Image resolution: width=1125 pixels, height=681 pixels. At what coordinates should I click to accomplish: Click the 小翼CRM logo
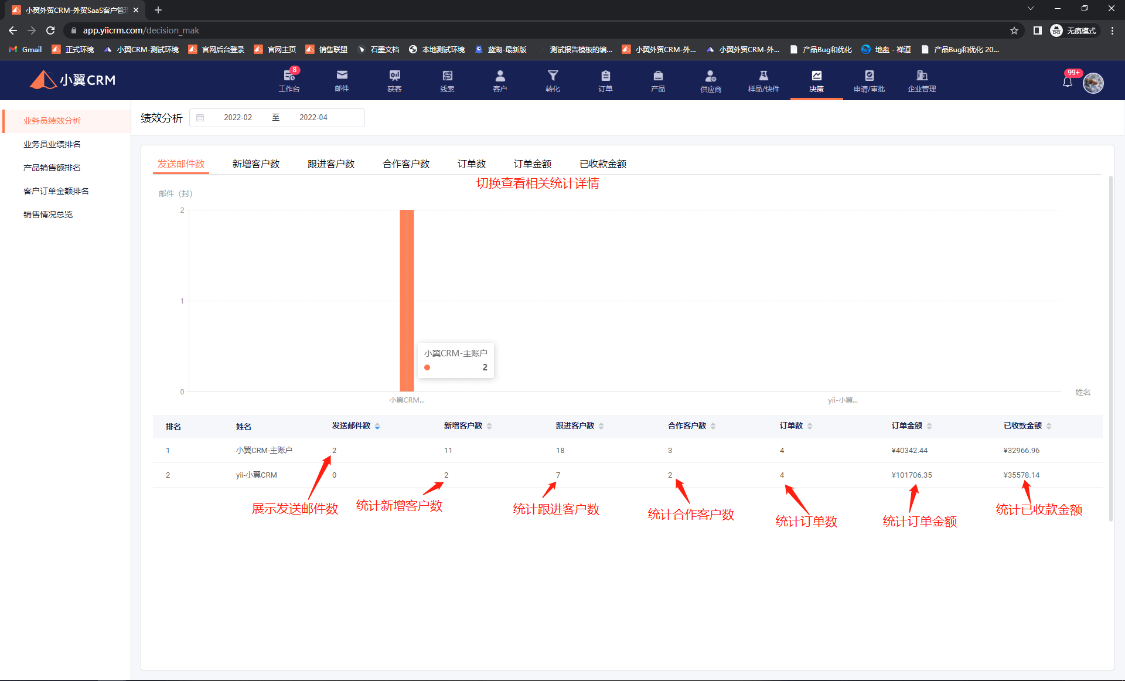point(73,80)
